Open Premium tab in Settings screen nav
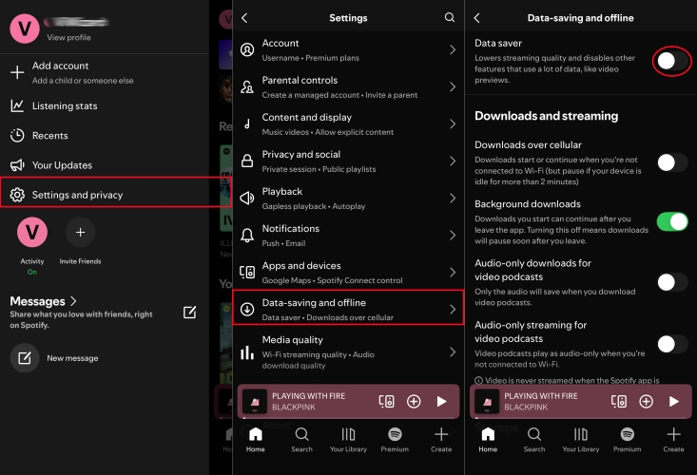 tap(395, 440)
